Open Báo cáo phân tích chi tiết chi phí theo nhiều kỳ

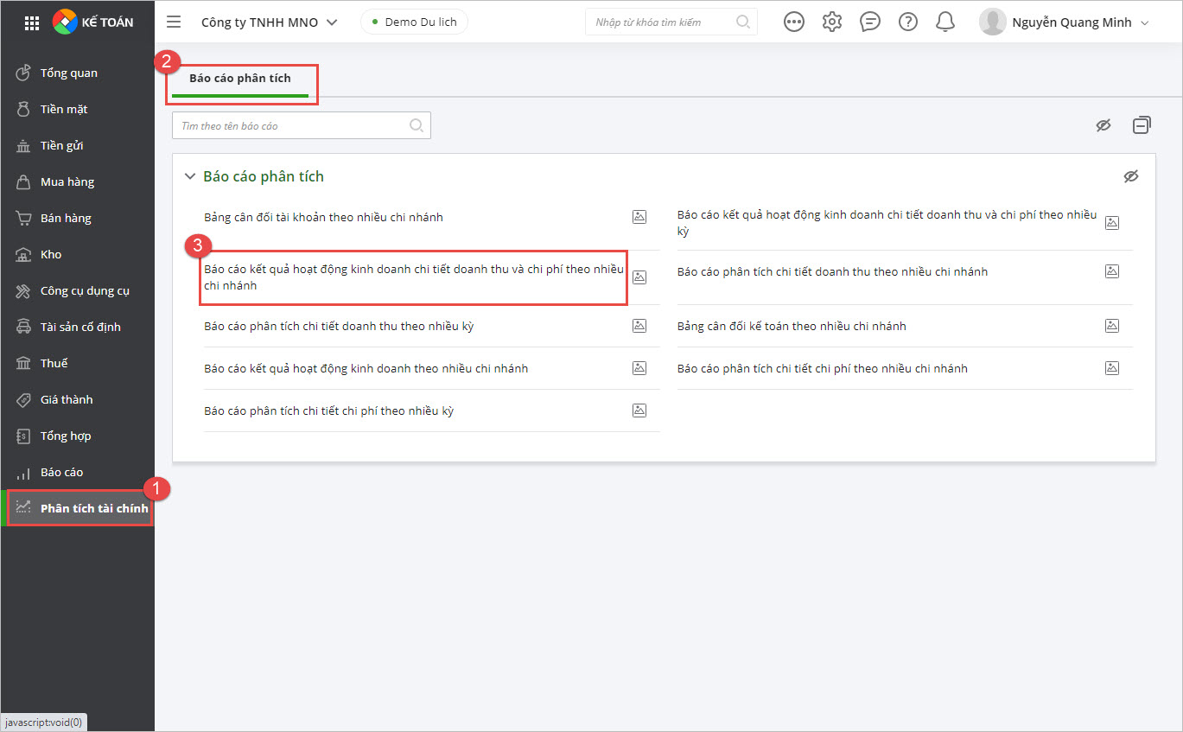(x=328, y=411)
